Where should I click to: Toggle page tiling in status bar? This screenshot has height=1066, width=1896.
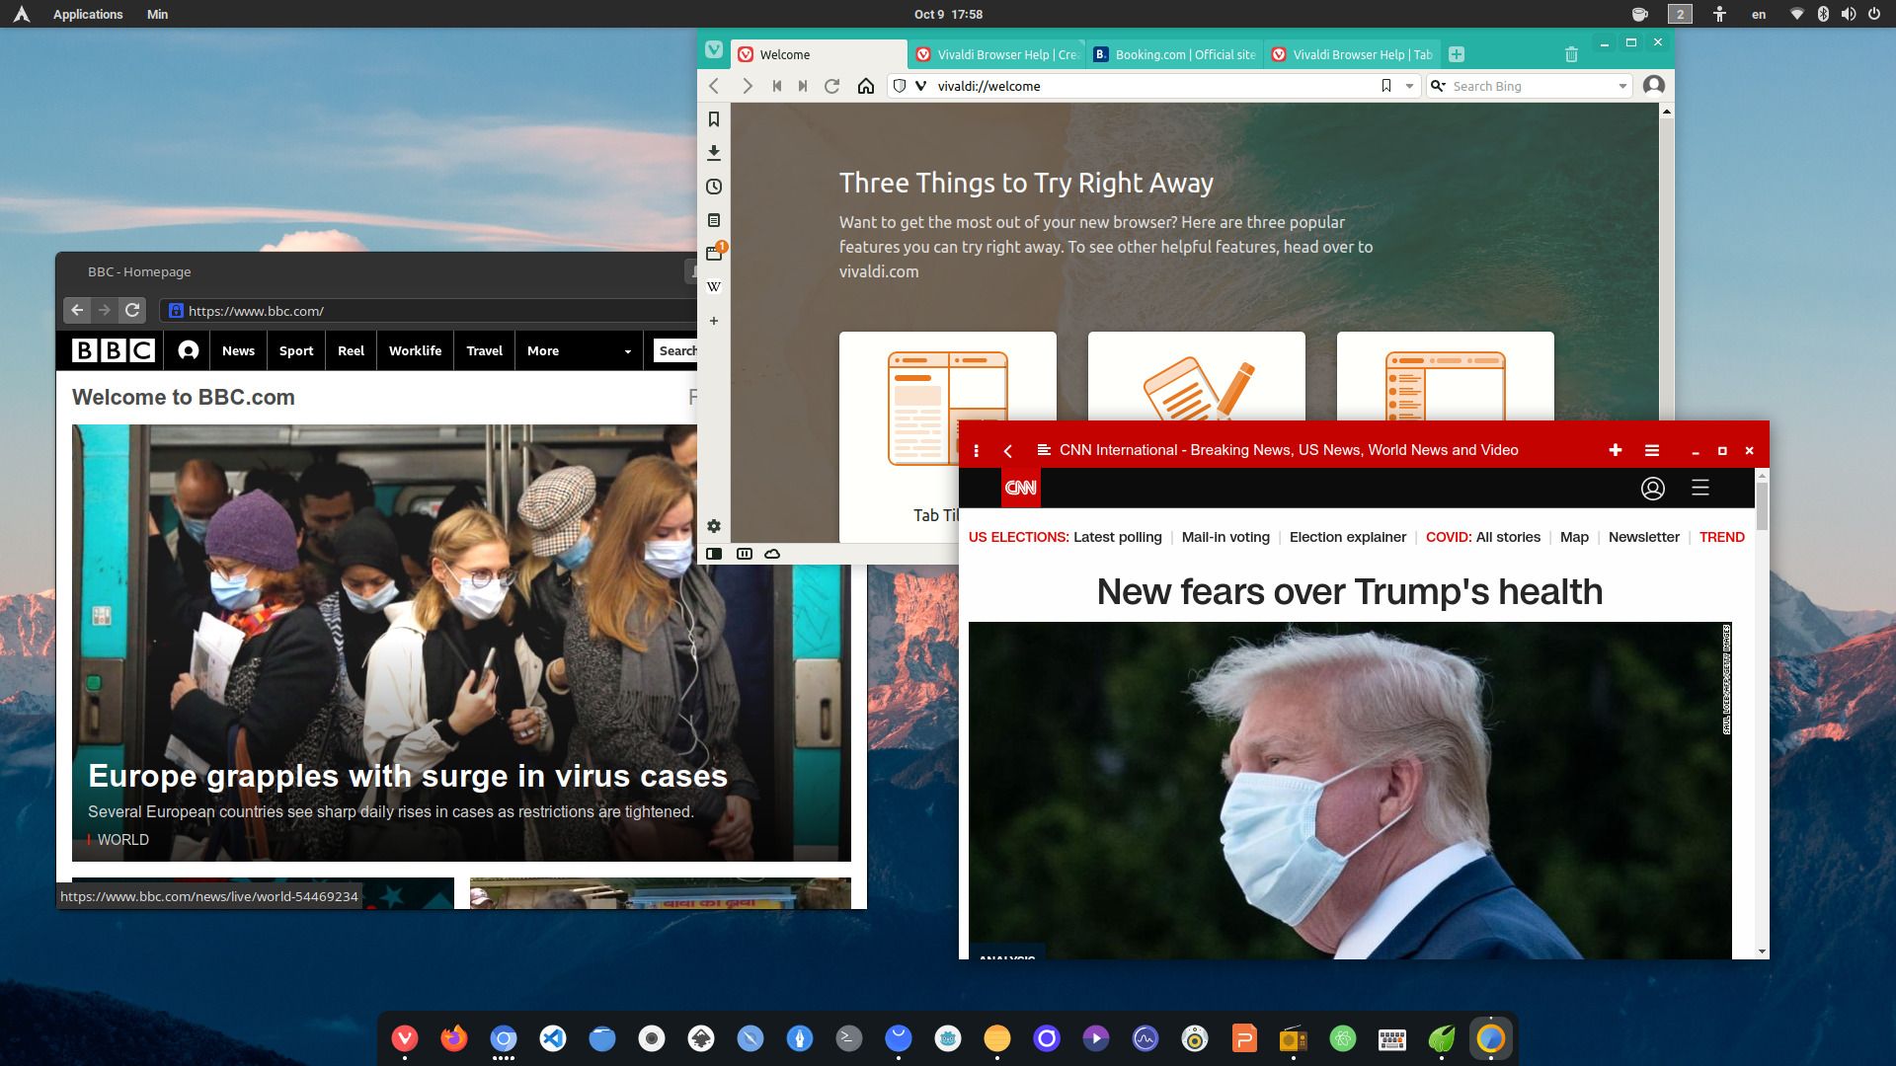(745, 554)
